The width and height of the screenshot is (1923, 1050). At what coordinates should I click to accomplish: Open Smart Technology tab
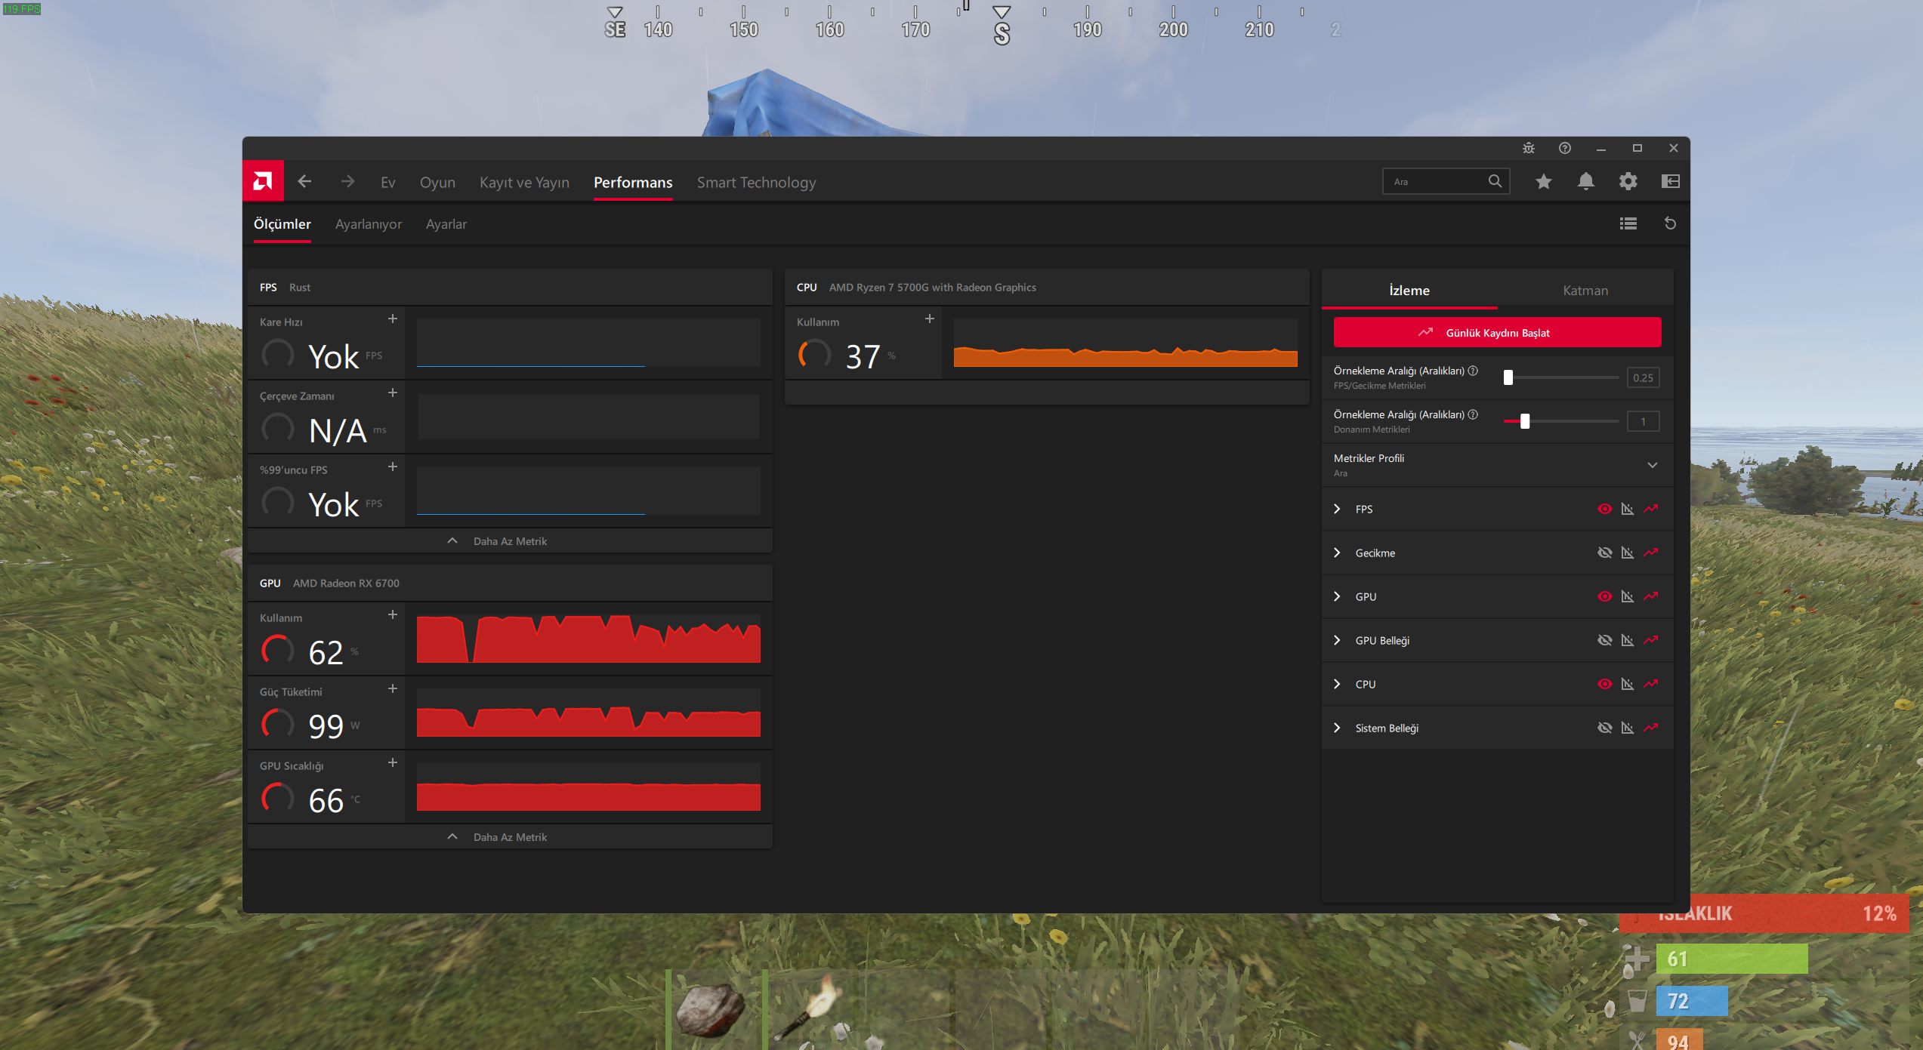coord(756,182)
